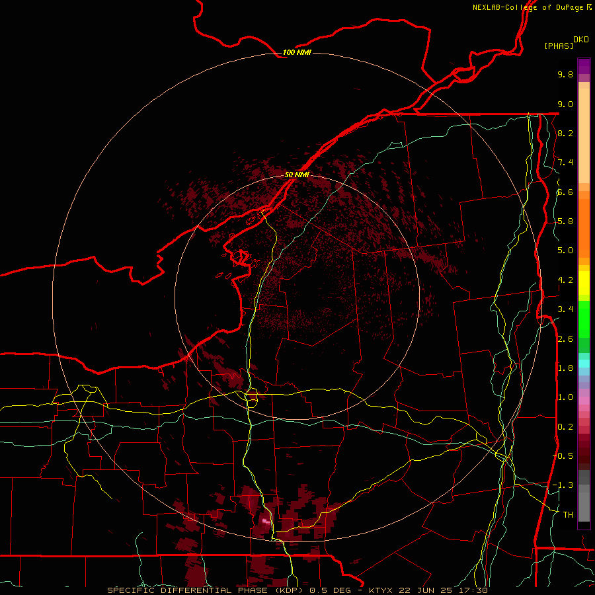Click the 2.6 color scale label

tap(565, 339)
